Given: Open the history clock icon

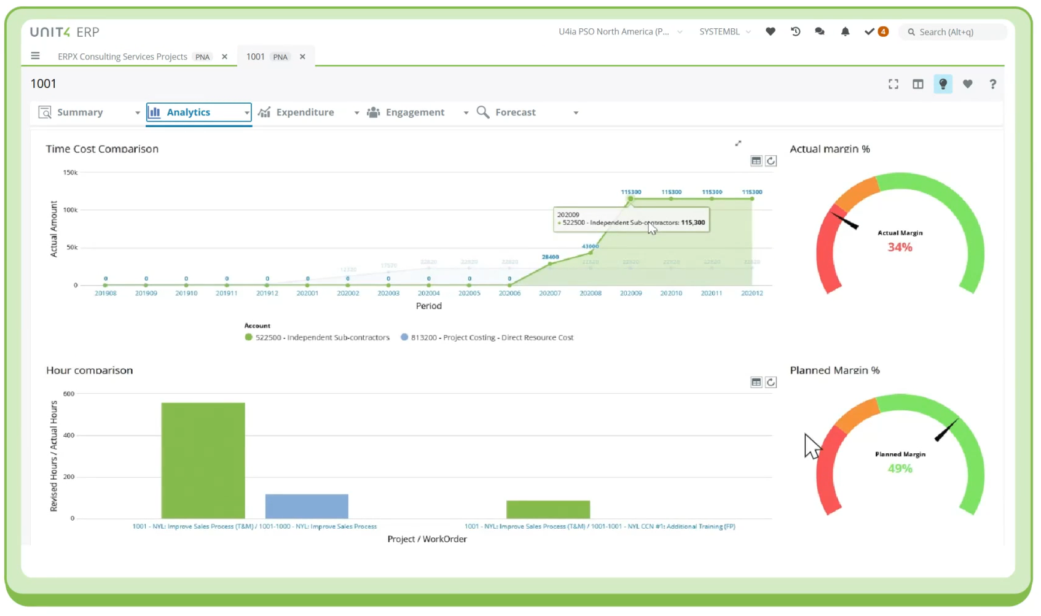Looking at the screenshot, I should pos(795,32).
